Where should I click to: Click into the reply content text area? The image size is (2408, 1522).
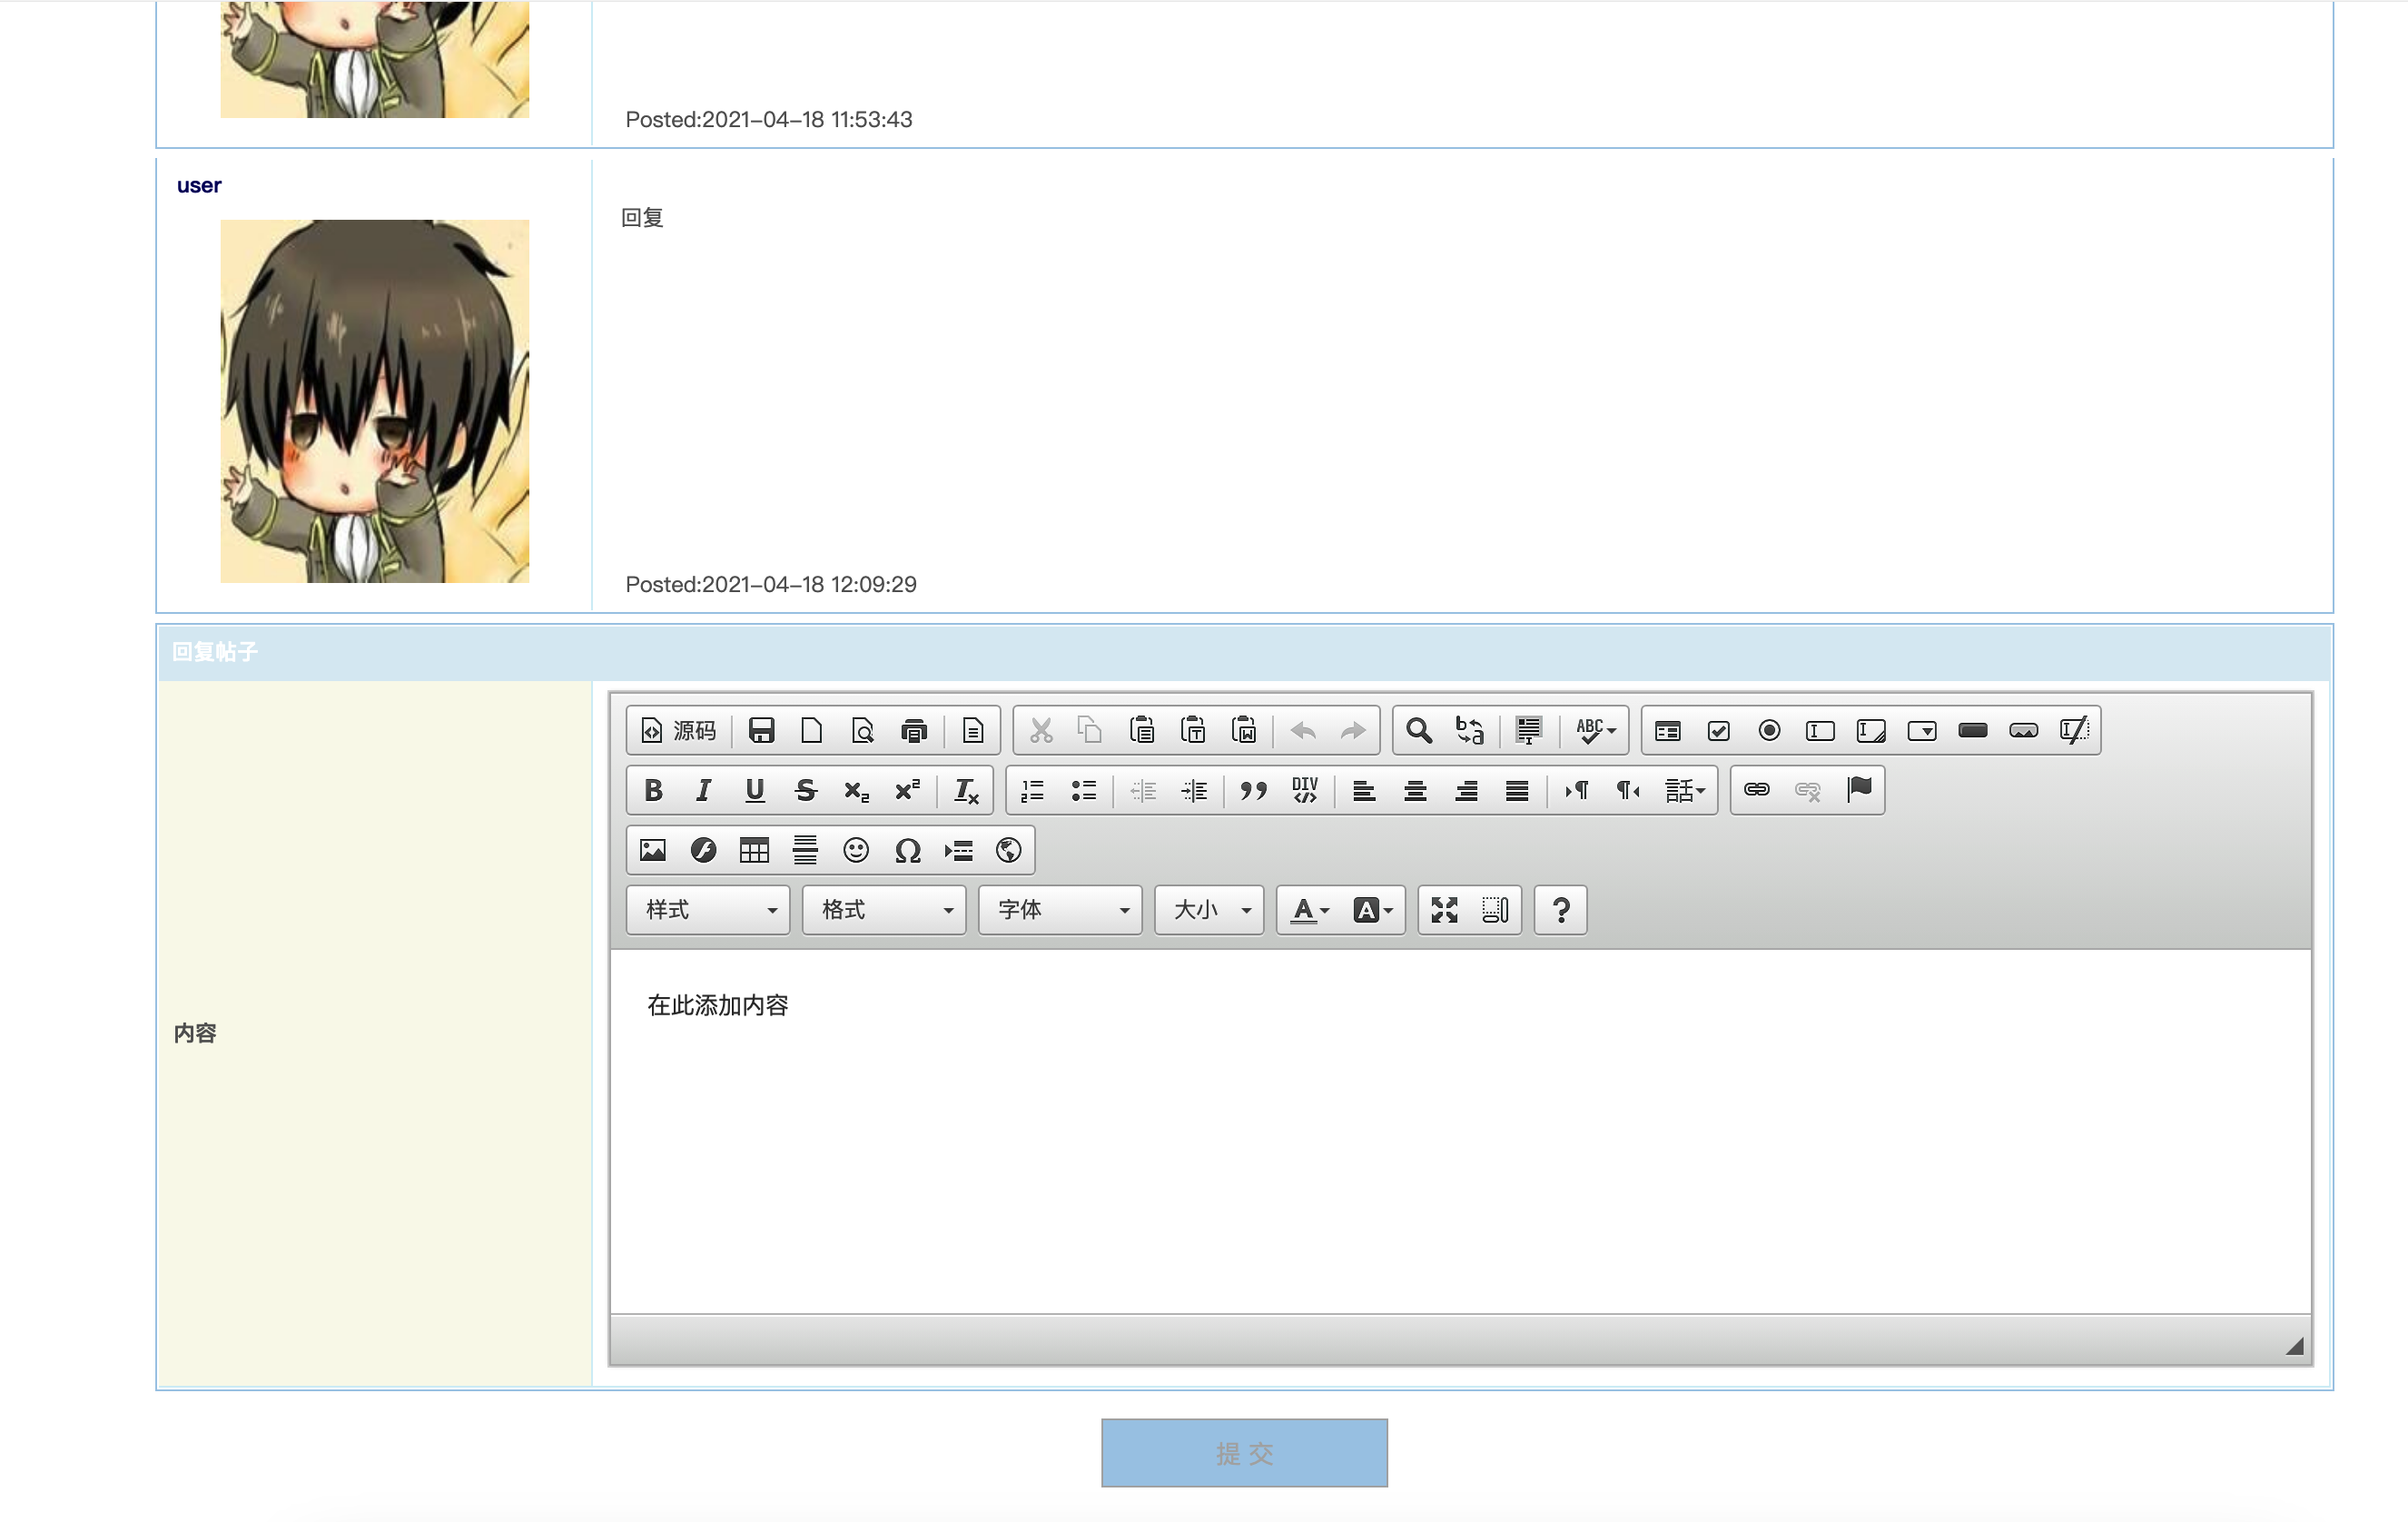tap(1460, 1130)
